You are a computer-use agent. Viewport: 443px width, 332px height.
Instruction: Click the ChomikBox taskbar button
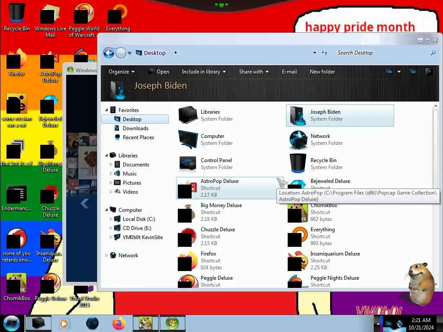[x=145, y=323]
